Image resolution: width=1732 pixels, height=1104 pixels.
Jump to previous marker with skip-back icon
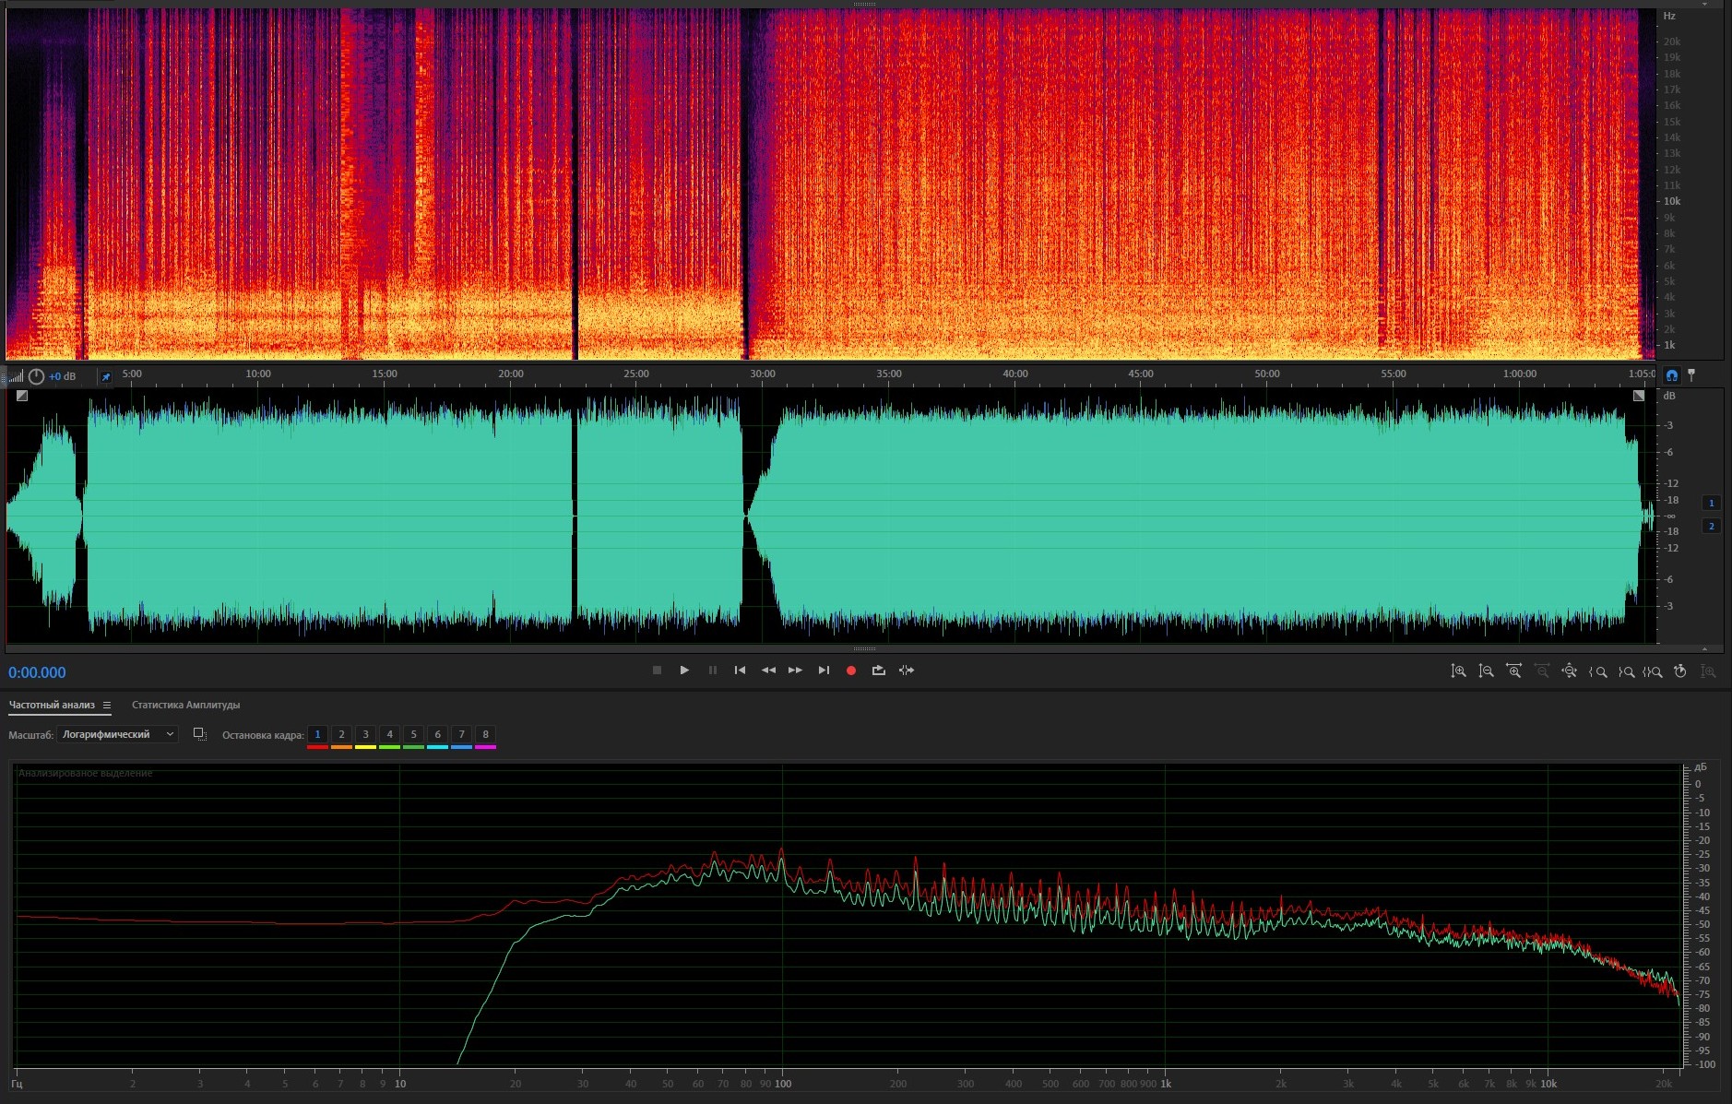(740, 671)
